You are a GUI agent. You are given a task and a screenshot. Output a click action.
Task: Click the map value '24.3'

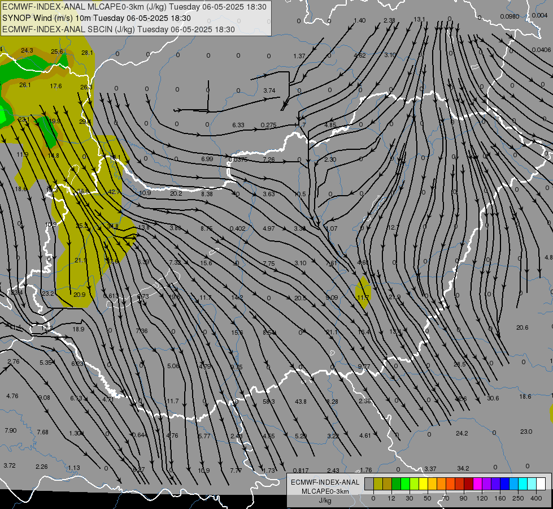point(27,50)
